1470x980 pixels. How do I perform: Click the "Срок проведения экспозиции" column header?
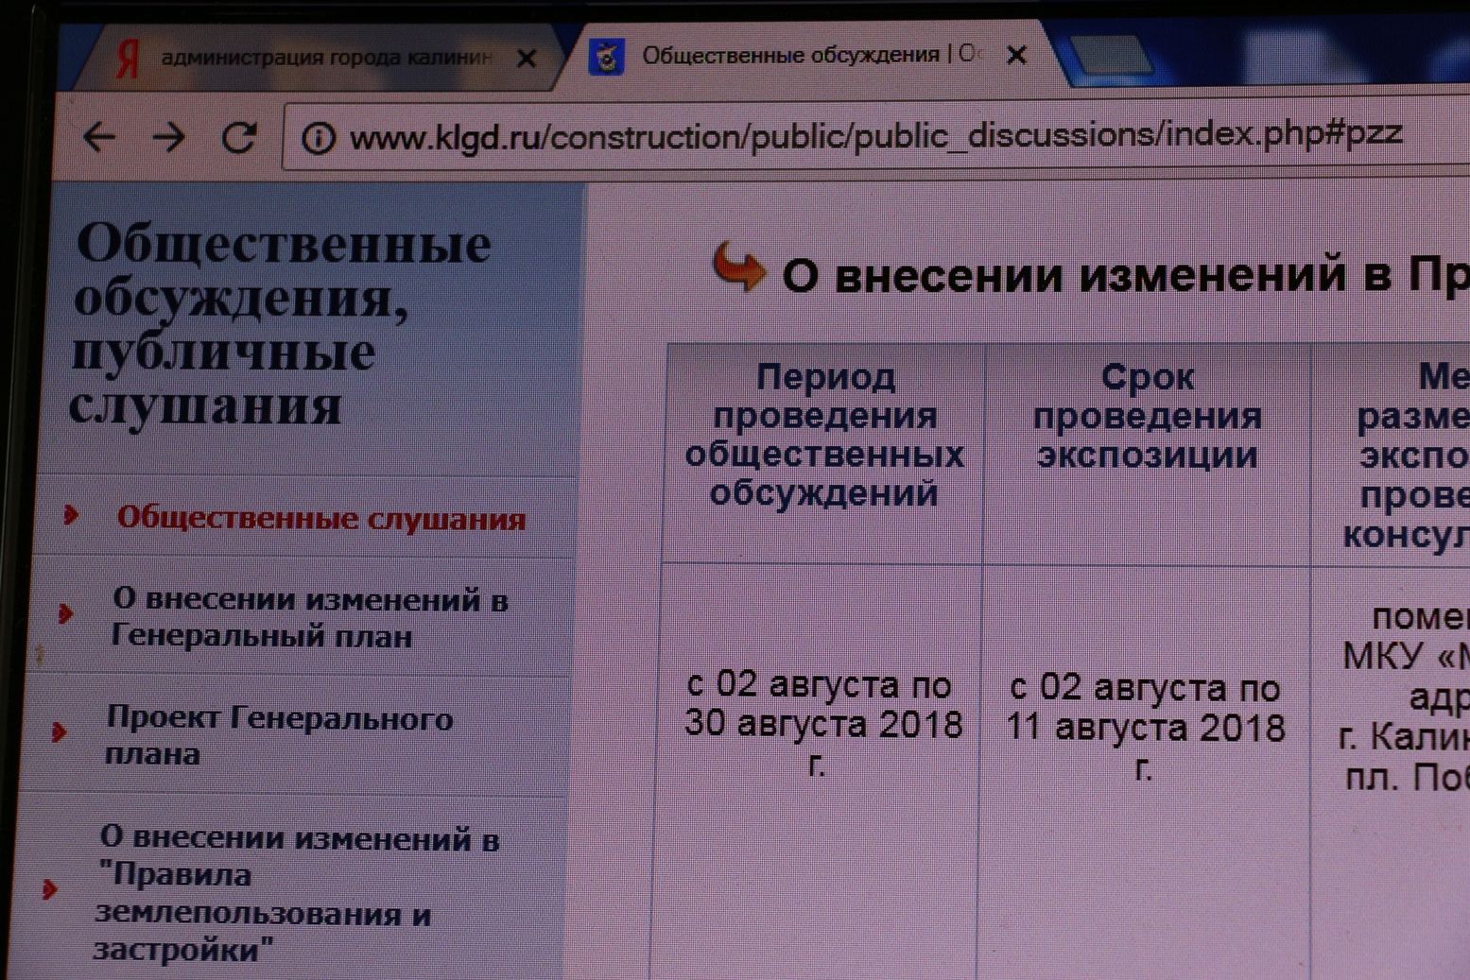pyautogui.click(x=1147, y=417)
